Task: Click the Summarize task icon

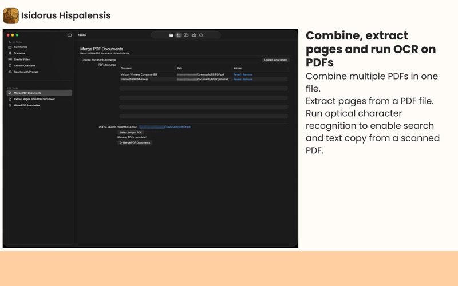Action: pos(10,47)
